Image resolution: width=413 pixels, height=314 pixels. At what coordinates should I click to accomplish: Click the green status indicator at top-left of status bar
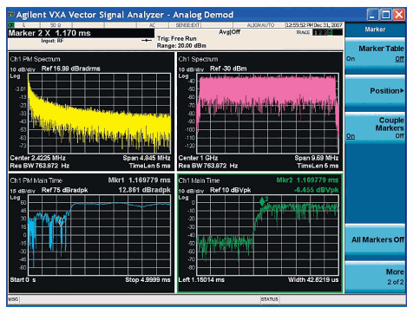point(11,25)
